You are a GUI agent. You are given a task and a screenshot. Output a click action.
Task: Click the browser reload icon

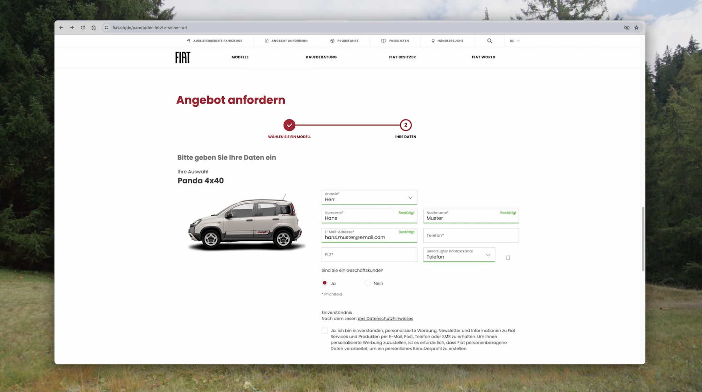tap(83, 27)
